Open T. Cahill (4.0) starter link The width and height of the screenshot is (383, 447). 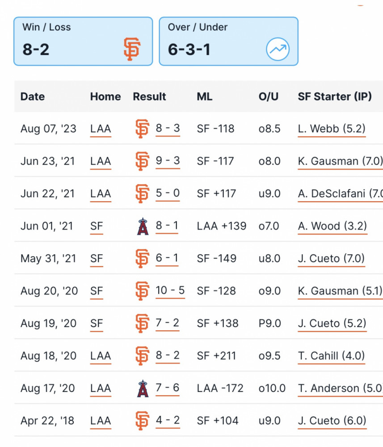coord(332,356)
